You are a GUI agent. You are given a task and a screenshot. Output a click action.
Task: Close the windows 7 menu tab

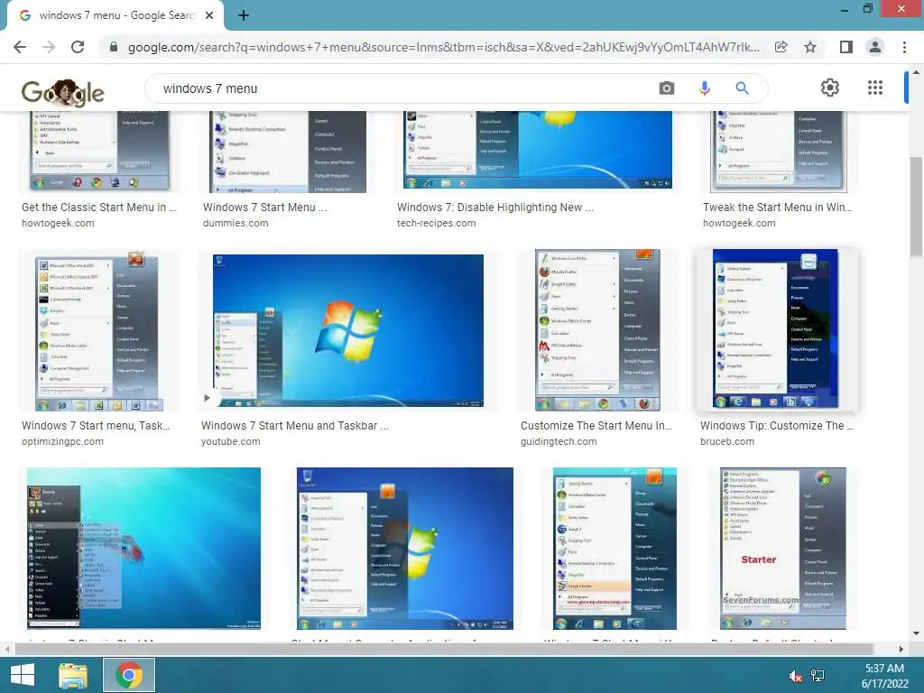click(209, 15)
